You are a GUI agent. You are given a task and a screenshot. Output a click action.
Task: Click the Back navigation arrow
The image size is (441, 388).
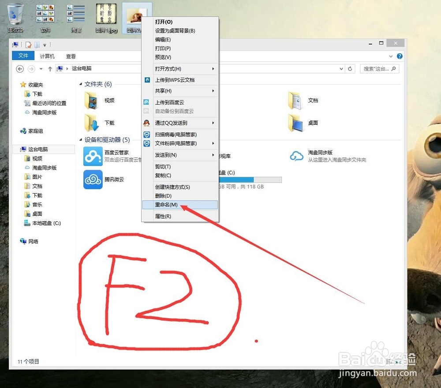(x=20, y=69)
